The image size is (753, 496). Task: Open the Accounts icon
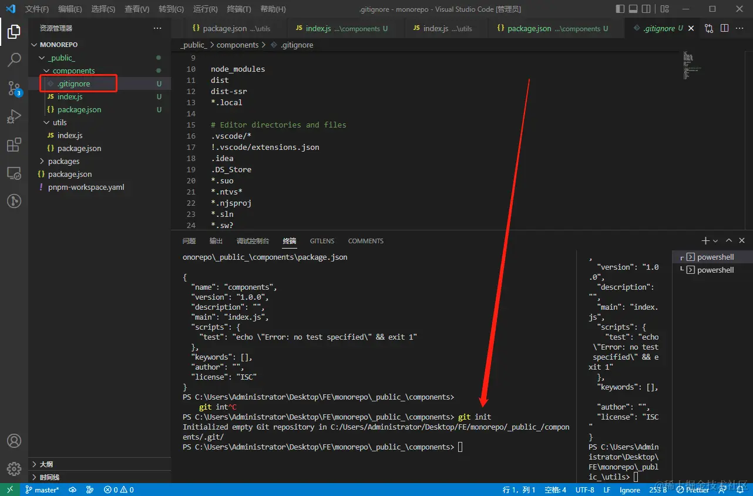[14, 441]
